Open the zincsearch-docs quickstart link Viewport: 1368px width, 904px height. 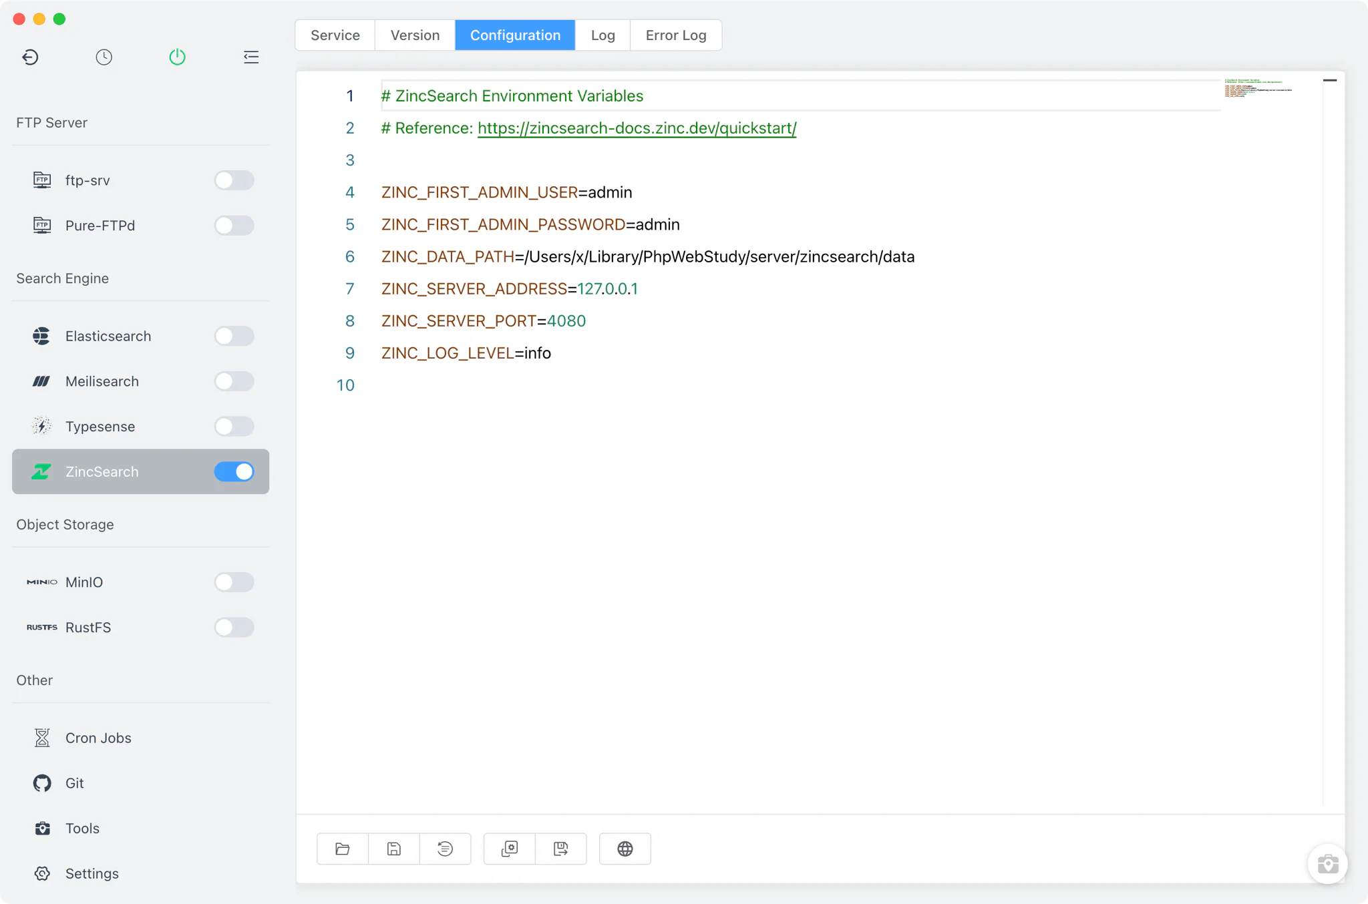click(637, 128)
